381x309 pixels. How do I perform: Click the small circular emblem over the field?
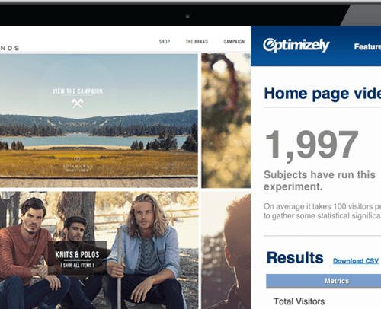tap(77, 159)
